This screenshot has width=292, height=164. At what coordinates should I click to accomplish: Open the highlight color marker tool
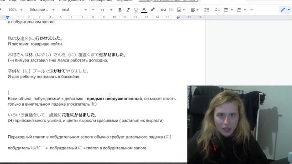tap(153, 10)
